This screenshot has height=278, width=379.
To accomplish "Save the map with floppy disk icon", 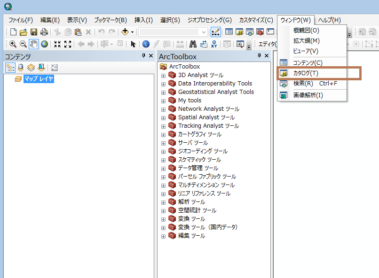I will (33, 32).
